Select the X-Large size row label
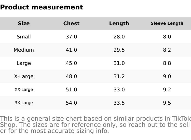Screen dimensions: 191x140 point(24,76)
